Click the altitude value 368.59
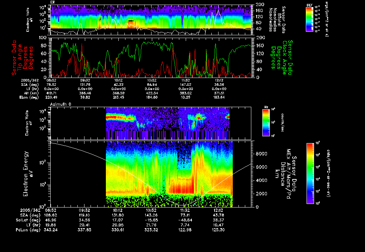This screenshot has width=365, height=252. point(118,93)
